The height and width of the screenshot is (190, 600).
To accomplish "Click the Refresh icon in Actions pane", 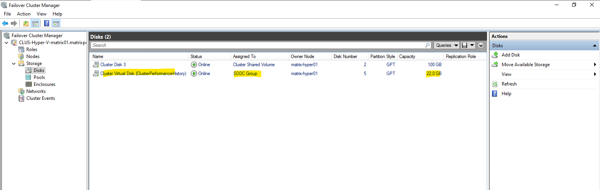I will [495, 84].
